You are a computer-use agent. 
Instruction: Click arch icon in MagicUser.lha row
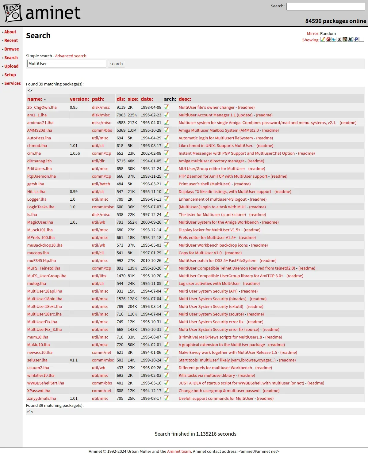[x=167, y=222]
